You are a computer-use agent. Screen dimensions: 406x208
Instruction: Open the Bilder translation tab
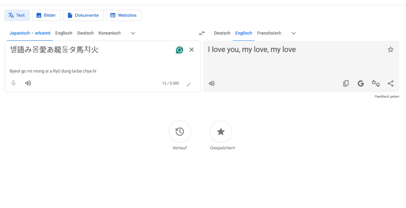coord(46,15)
